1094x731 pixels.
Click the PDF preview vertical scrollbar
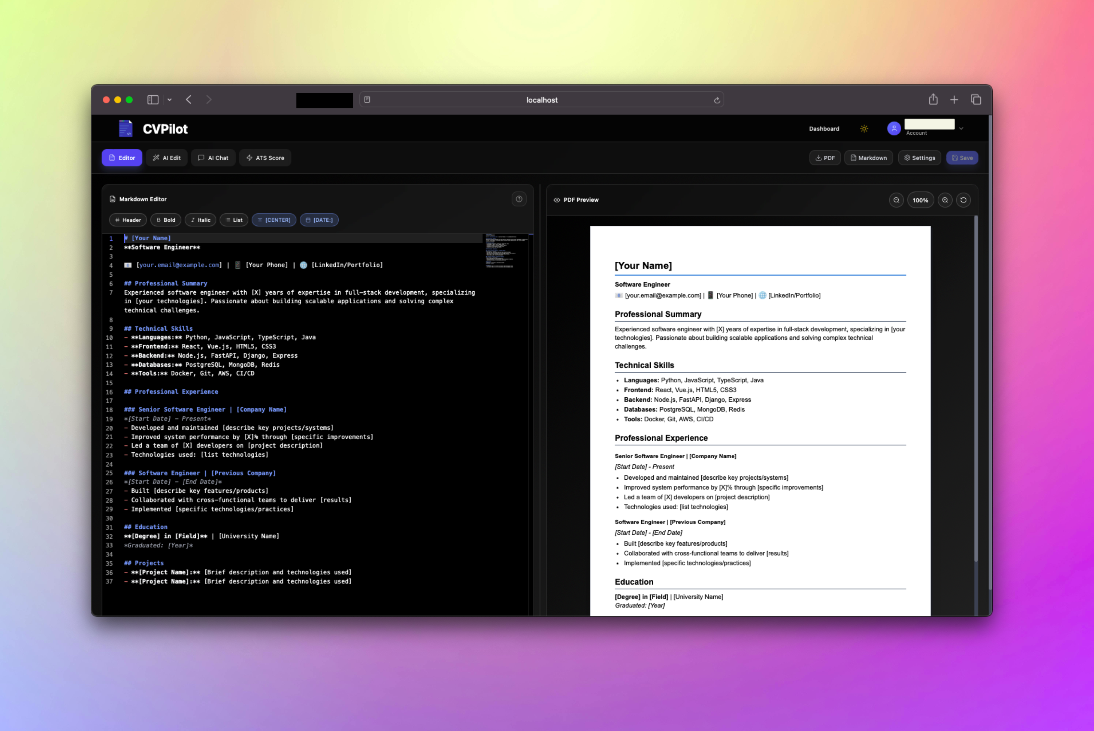point(976,388)
